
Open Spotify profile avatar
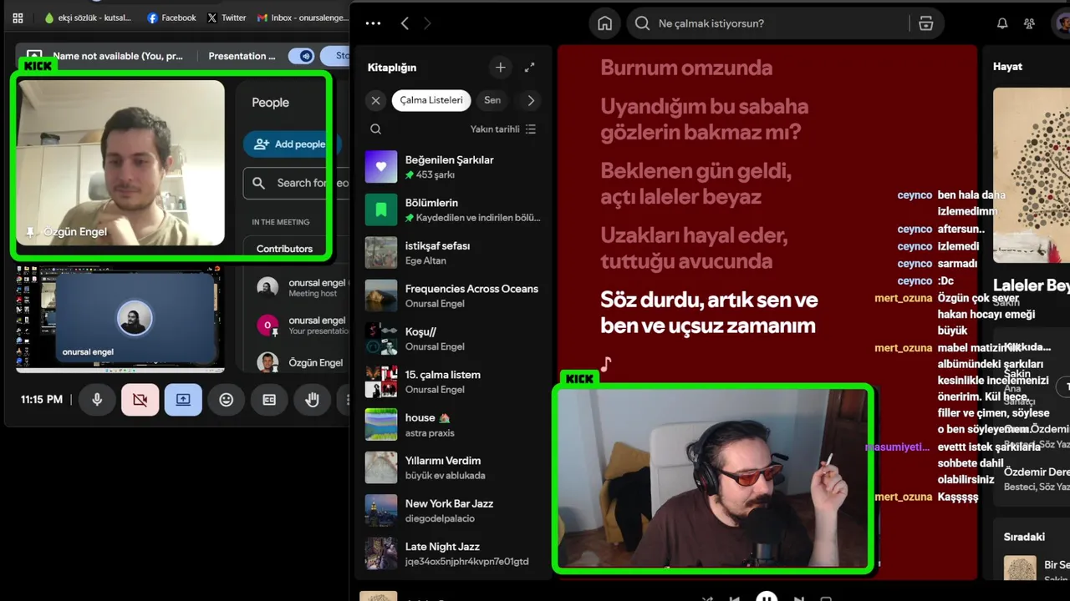click(x=1062, y=23)
